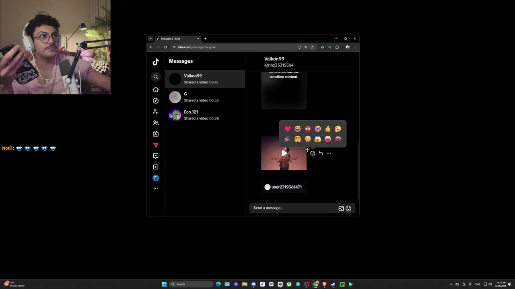Click Valkon99 name in chat header
This screenshot has height=289, width=515.
(274, 59)
